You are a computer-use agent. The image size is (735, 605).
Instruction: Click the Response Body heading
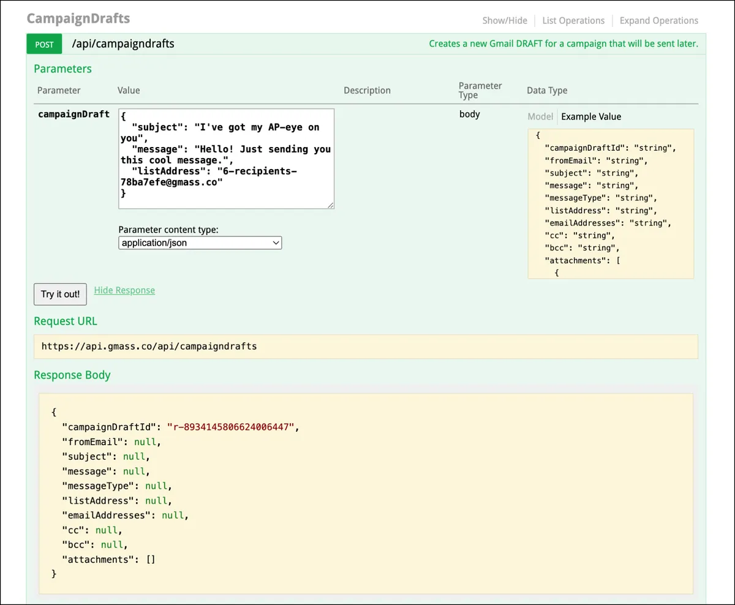coord(72,375)
